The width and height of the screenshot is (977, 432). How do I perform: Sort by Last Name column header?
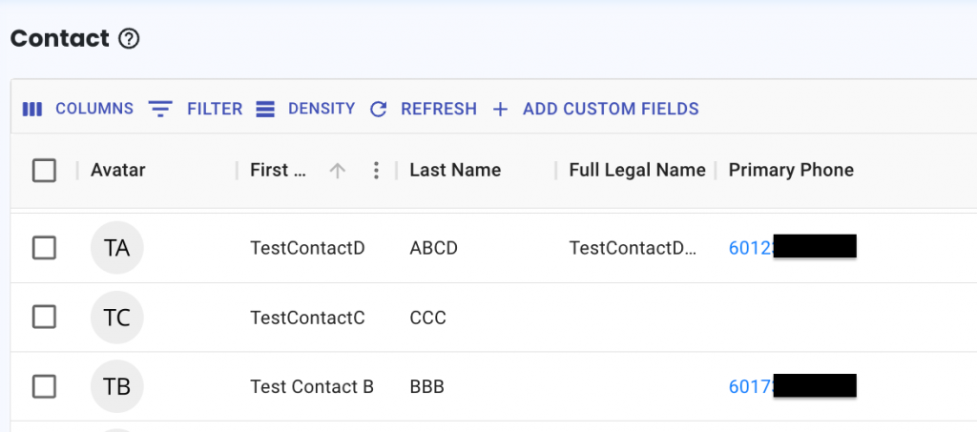pyautogui.click(x=455, y=170)
